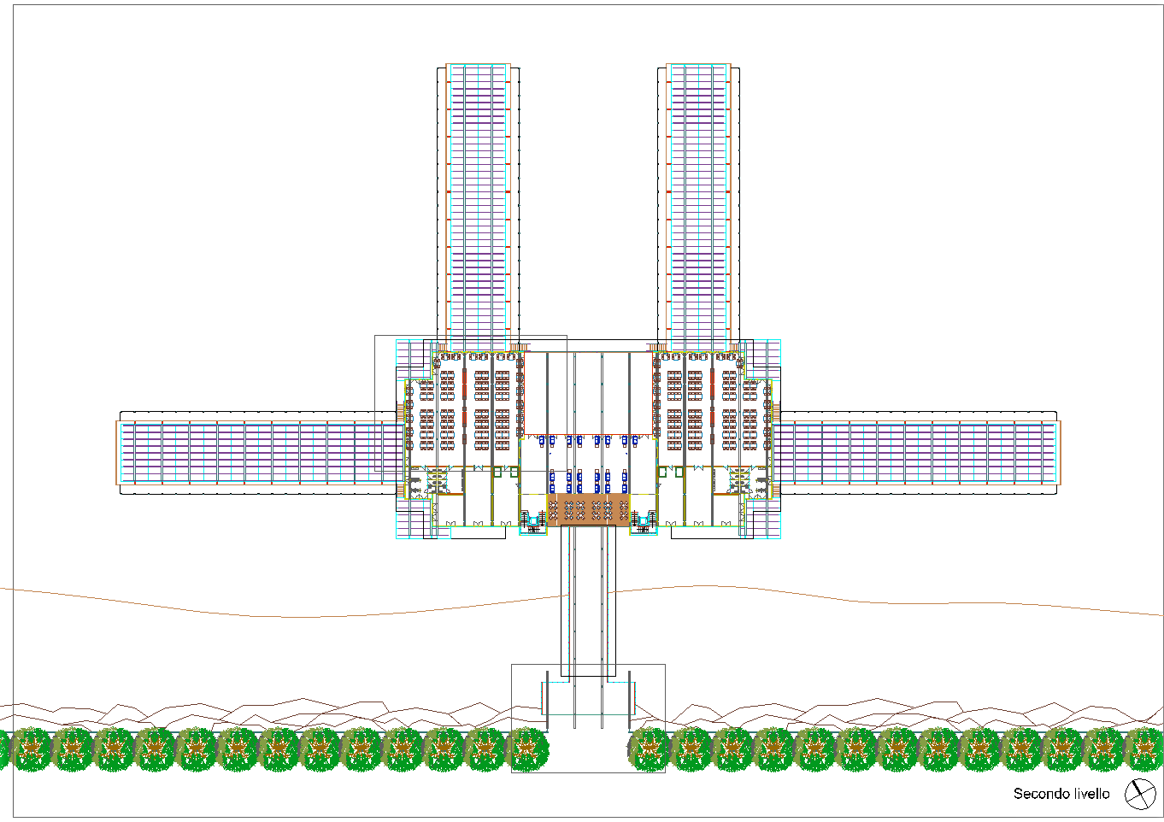This screenshot has height=822, width=1164.
Task: Select the right restroom fixtures block
Action: 739,481
